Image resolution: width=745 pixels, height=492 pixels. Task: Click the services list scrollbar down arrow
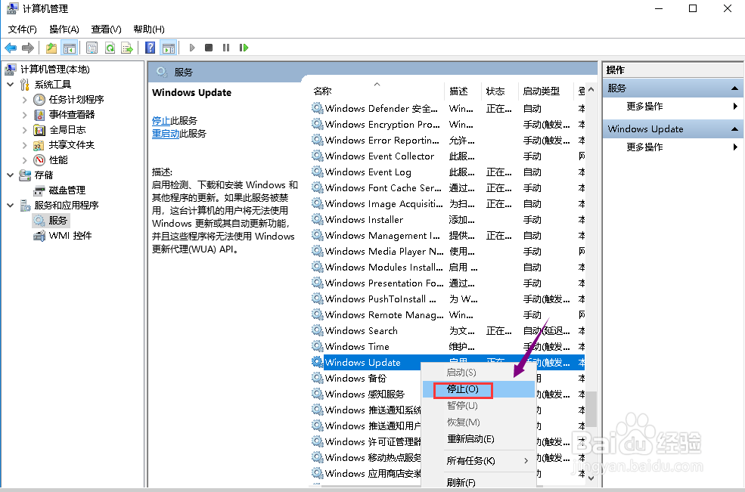591,478
